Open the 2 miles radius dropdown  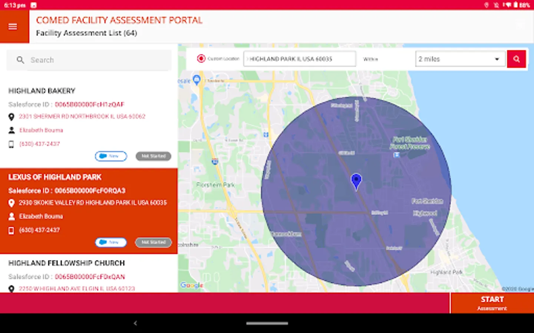click(x=460, y=59)
